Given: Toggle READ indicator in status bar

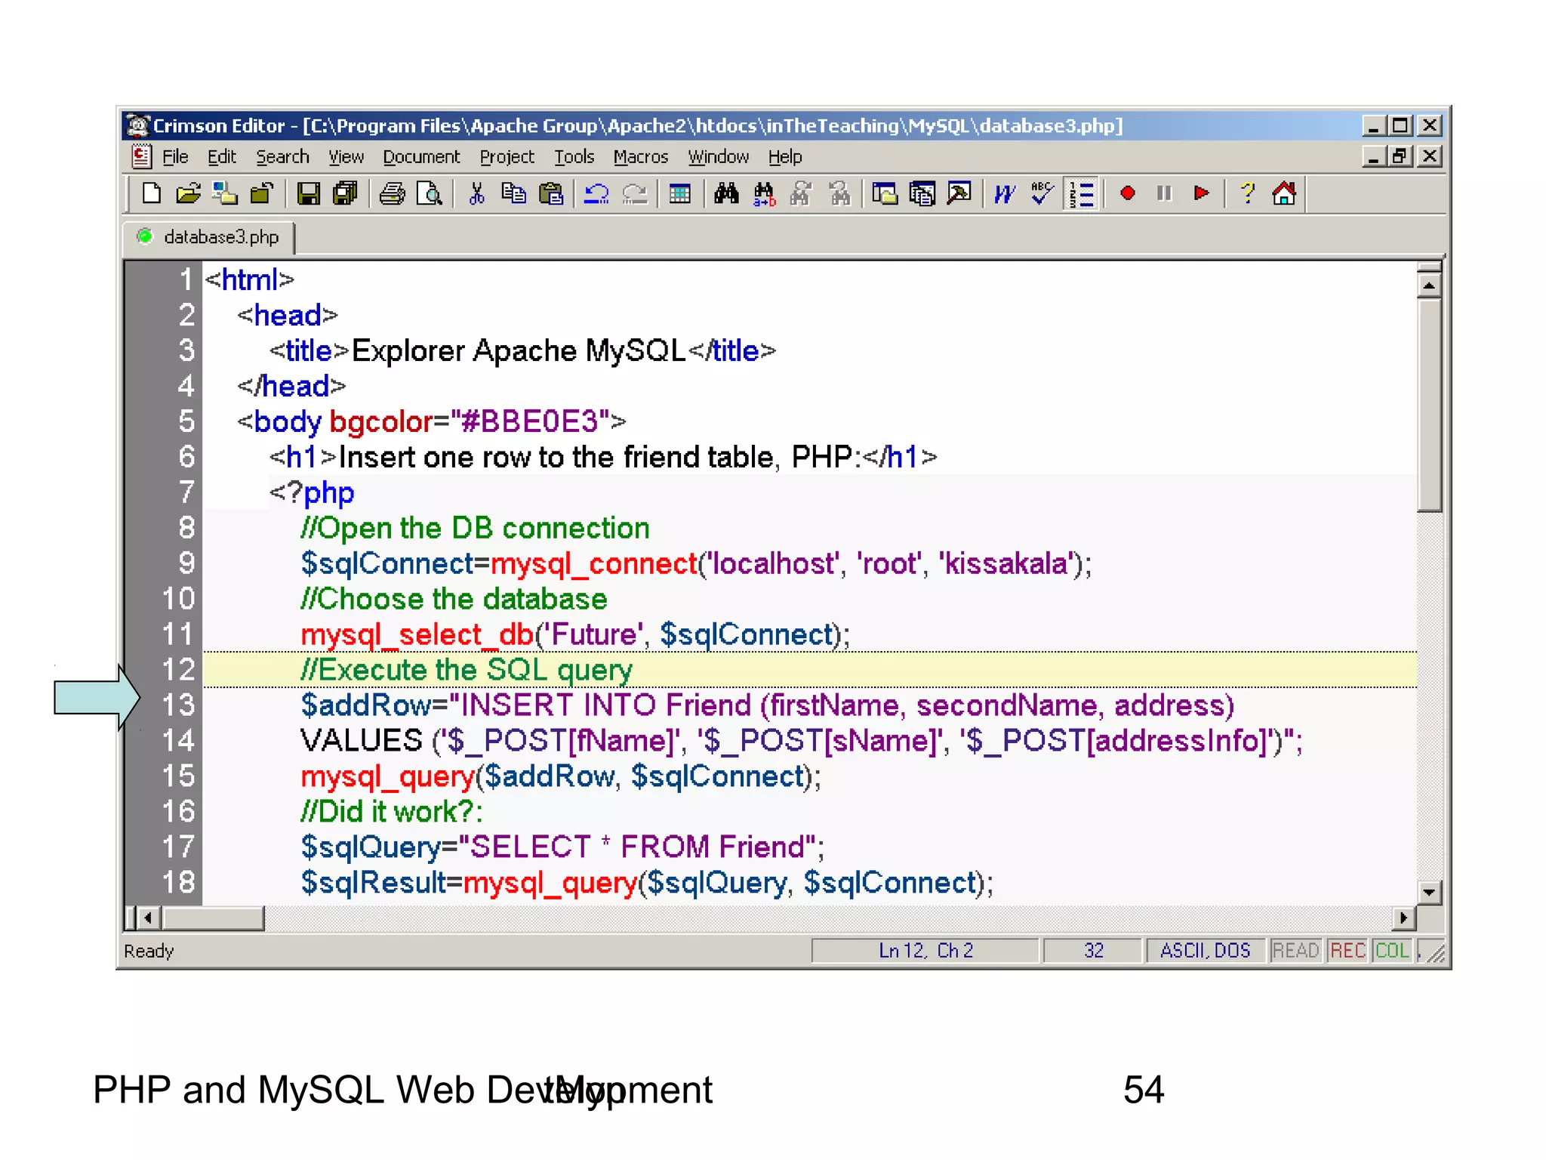Looking at the screenshot, I should pyautogui.click(x=1295, y=950).
